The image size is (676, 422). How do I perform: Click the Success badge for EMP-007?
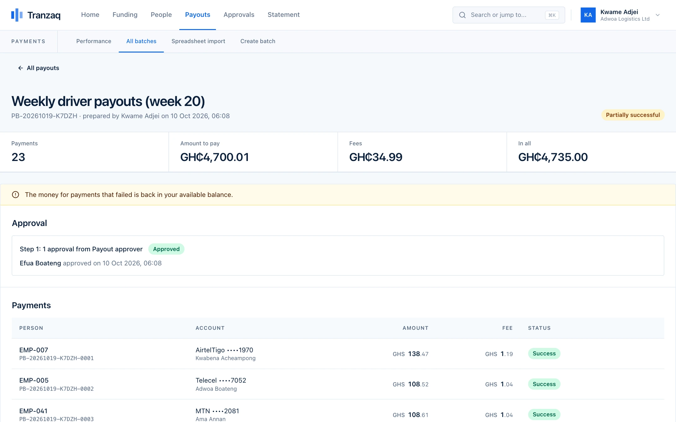point(544,354)
